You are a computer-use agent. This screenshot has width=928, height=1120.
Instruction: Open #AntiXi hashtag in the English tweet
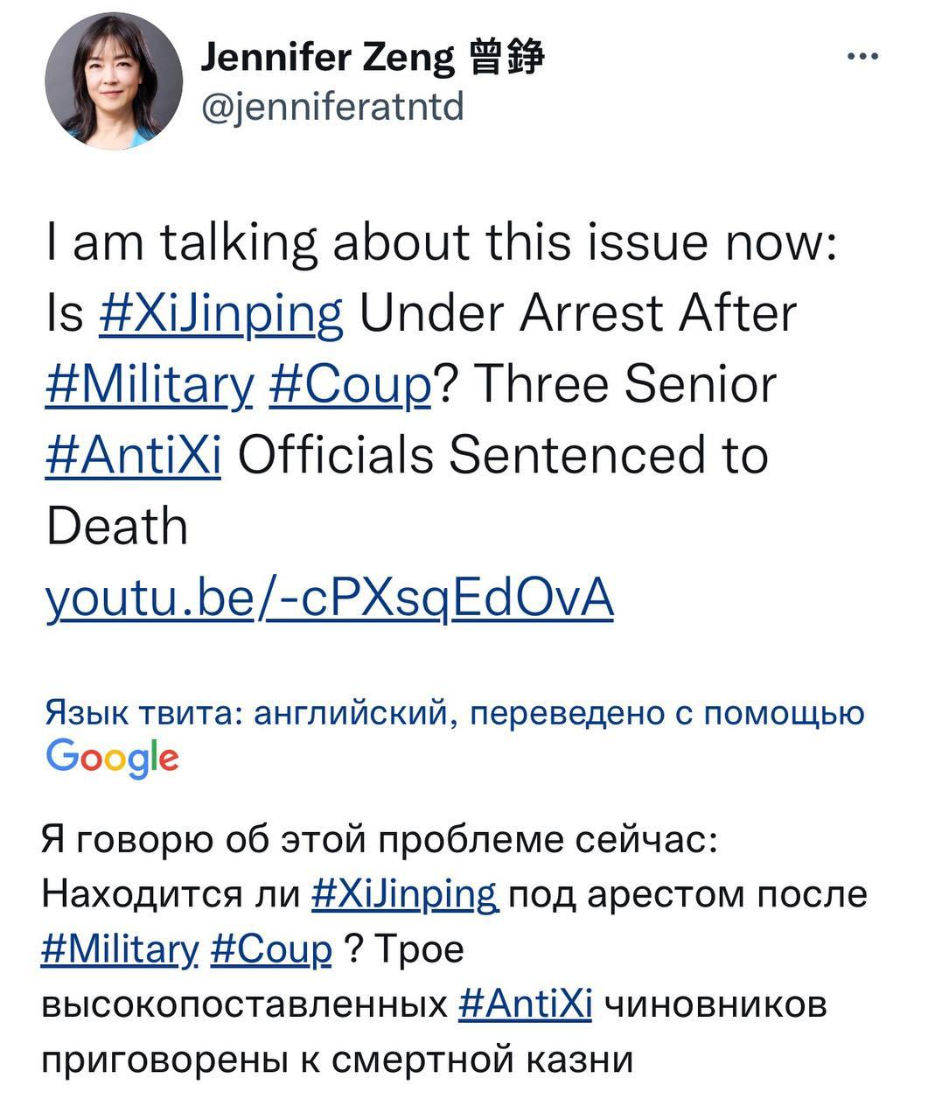click(x=133, y=456)
